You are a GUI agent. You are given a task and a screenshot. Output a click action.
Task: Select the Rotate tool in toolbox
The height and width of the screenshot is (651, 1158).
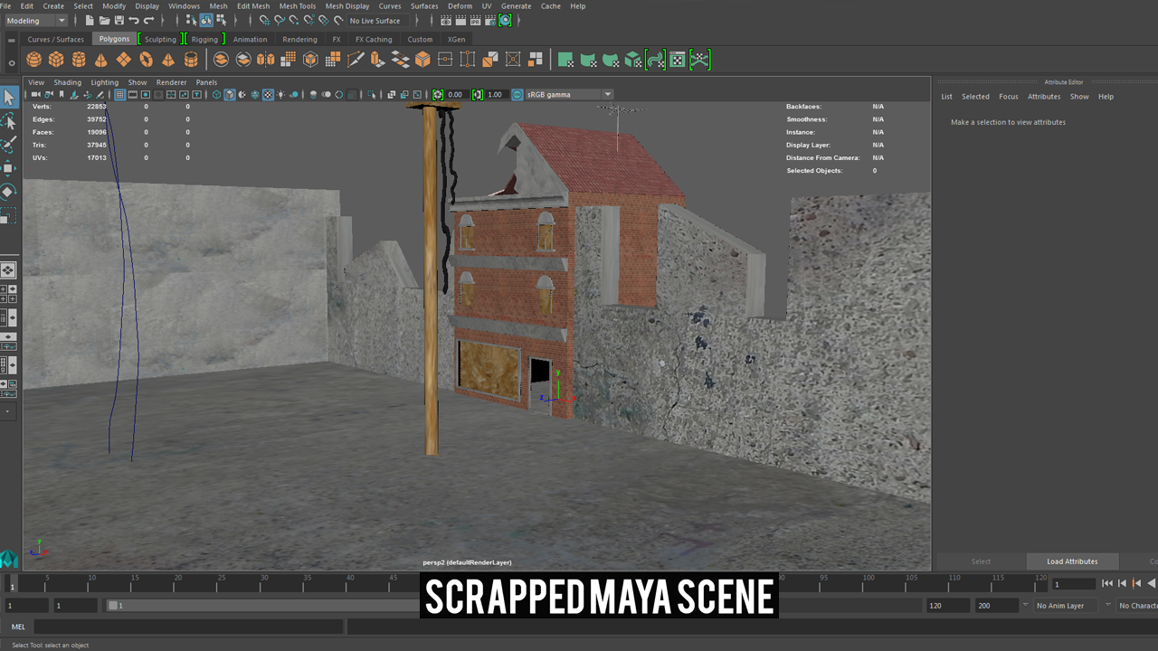8,192
